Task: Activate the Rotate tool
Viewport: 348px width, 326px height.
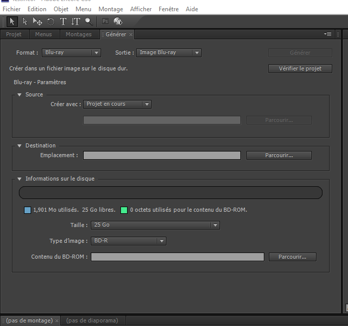Action: [51, 21]
